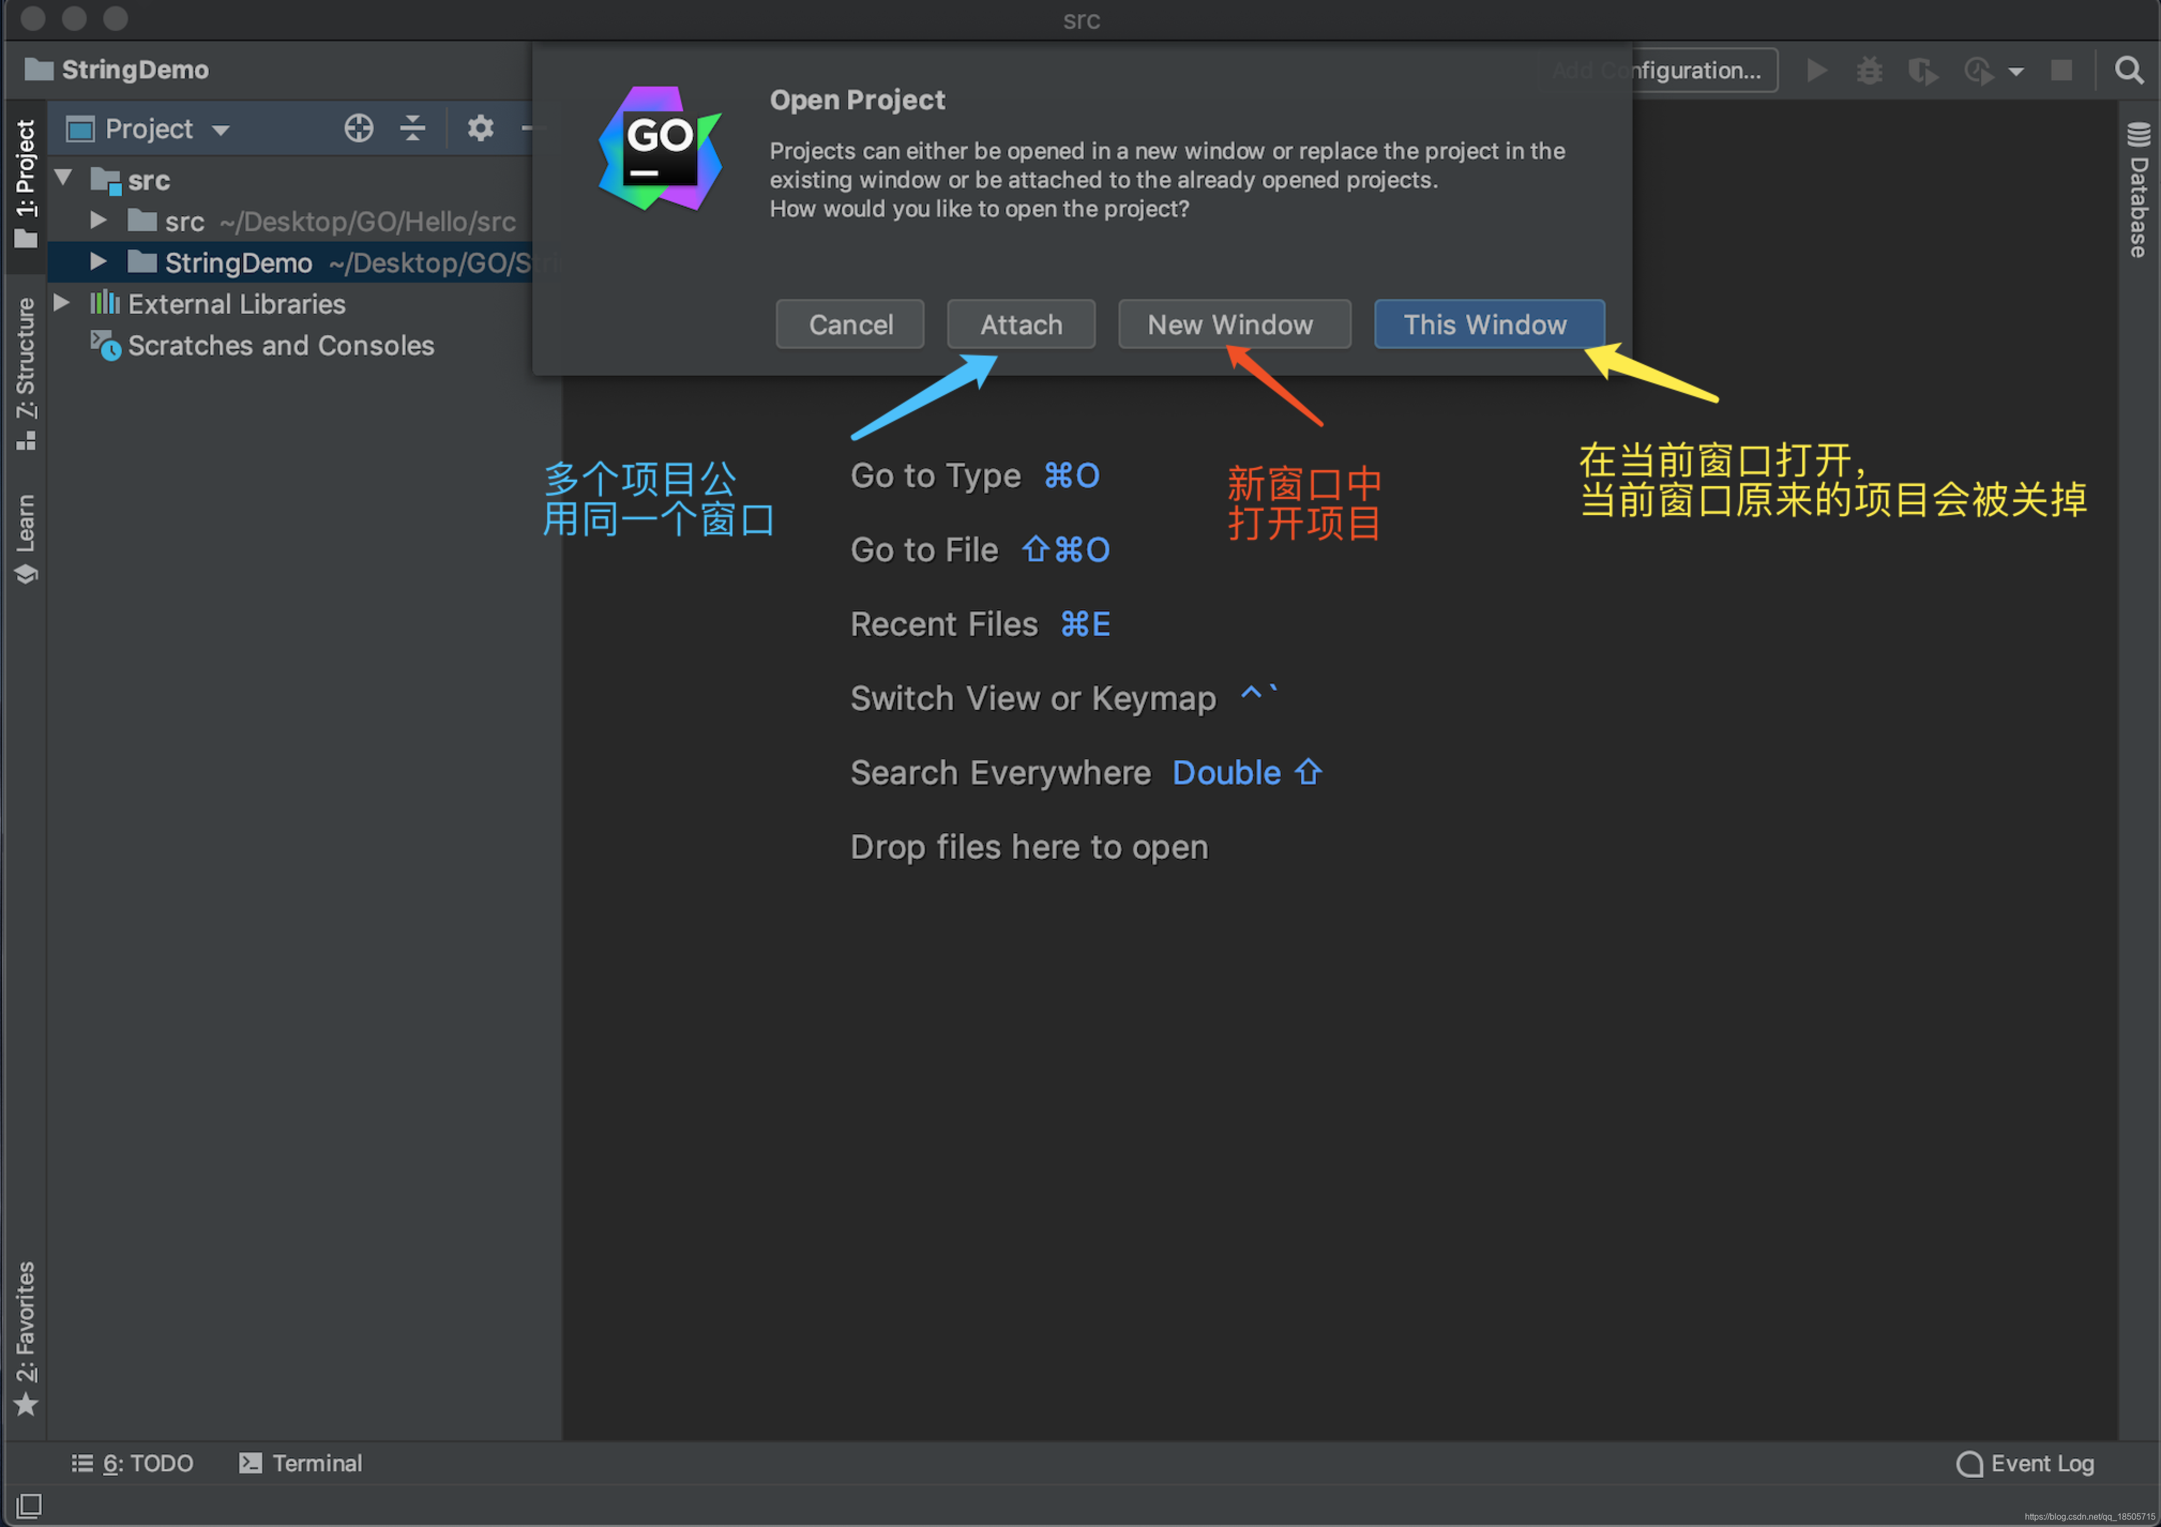Expand the StringDemo folder tree node
Viewport: 2161px width, 1527px height.
(x=98, y=262)
